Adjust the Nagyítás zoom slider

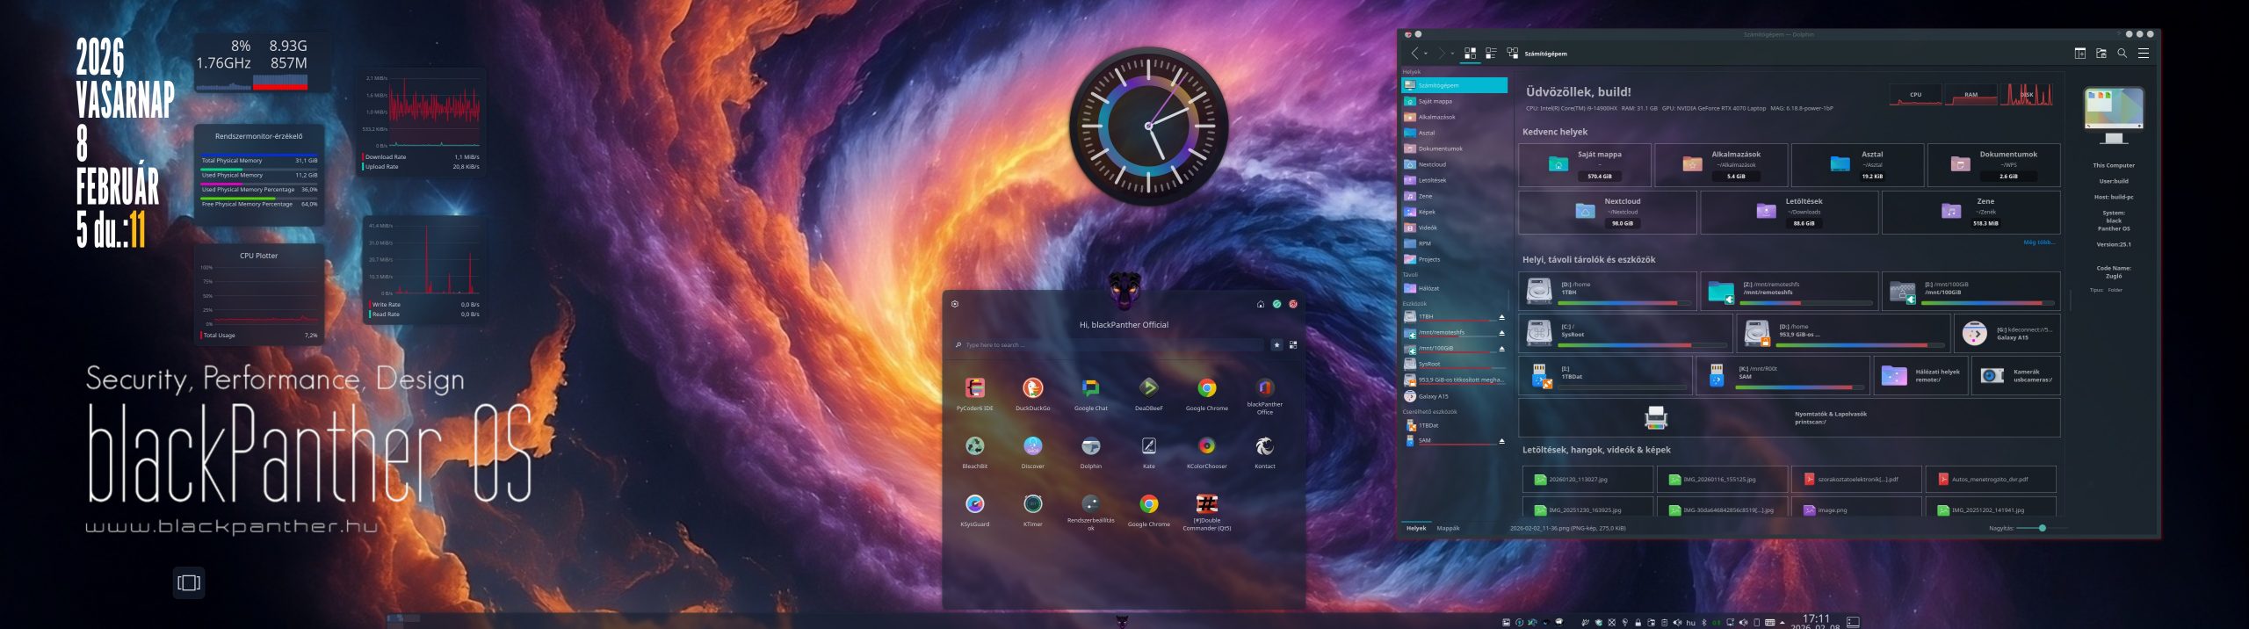[2042, 528]
